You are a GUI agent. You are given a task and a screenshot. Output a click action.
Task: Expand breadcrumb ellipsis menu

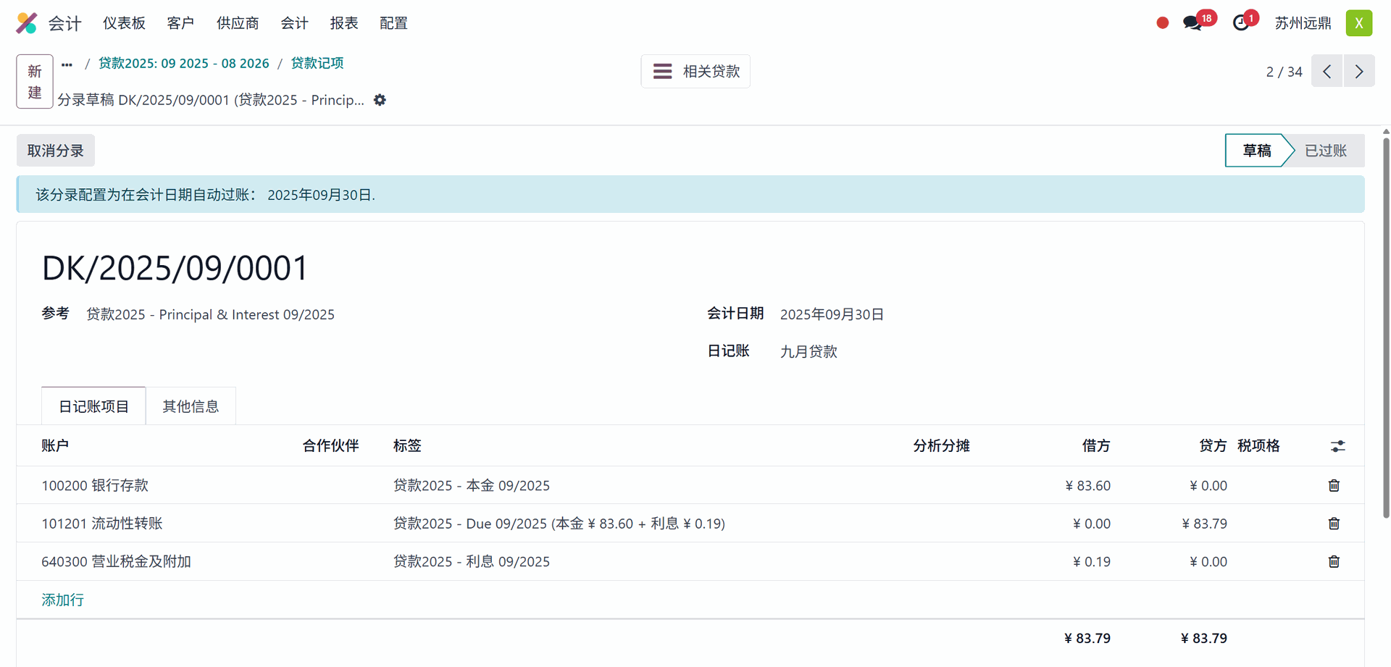pos(67,64)
